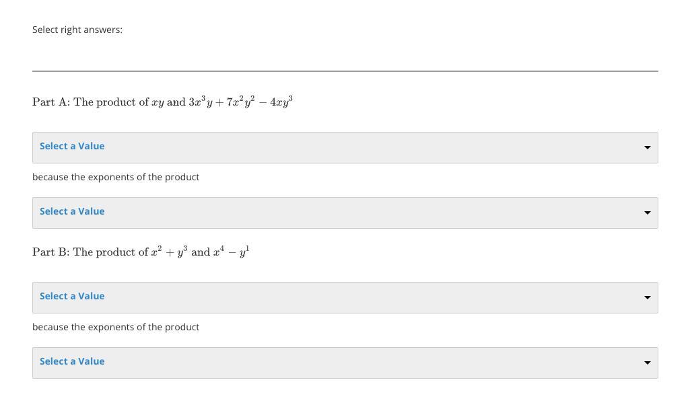Open Part A's exponents reason dropdown
Image resolution: width=690 pixels, height=409 pixels.
[345, 213]
